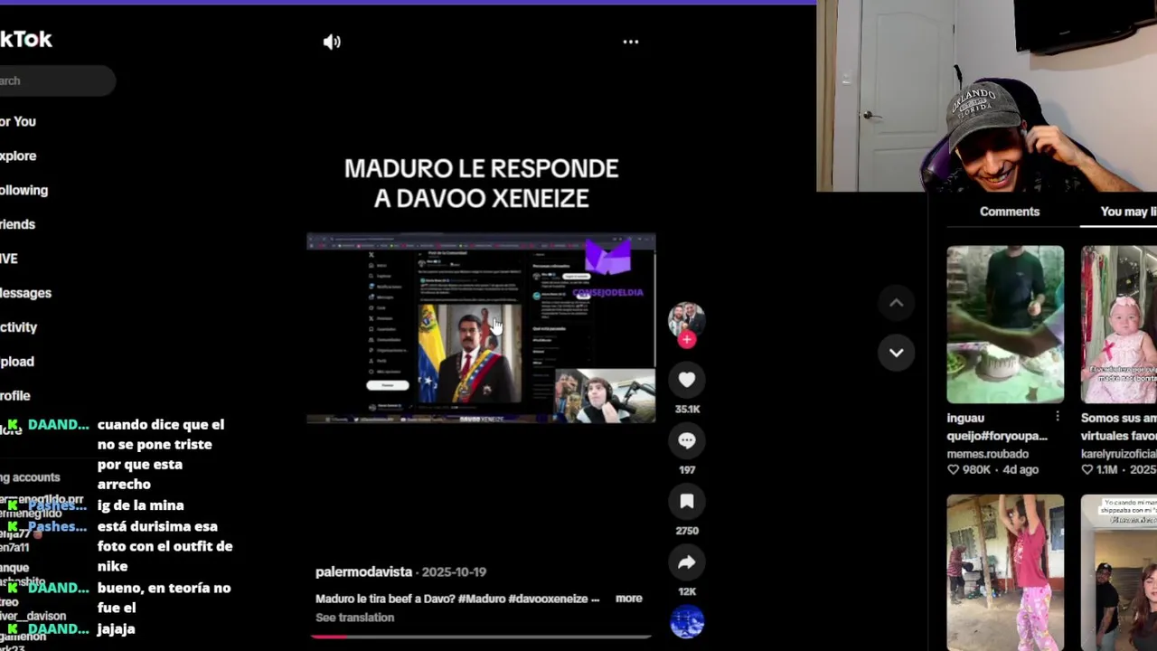Viewport: 1157px width, 651px height.
Task: Save the video with the bookmark icon
Action: click(687, 501)
